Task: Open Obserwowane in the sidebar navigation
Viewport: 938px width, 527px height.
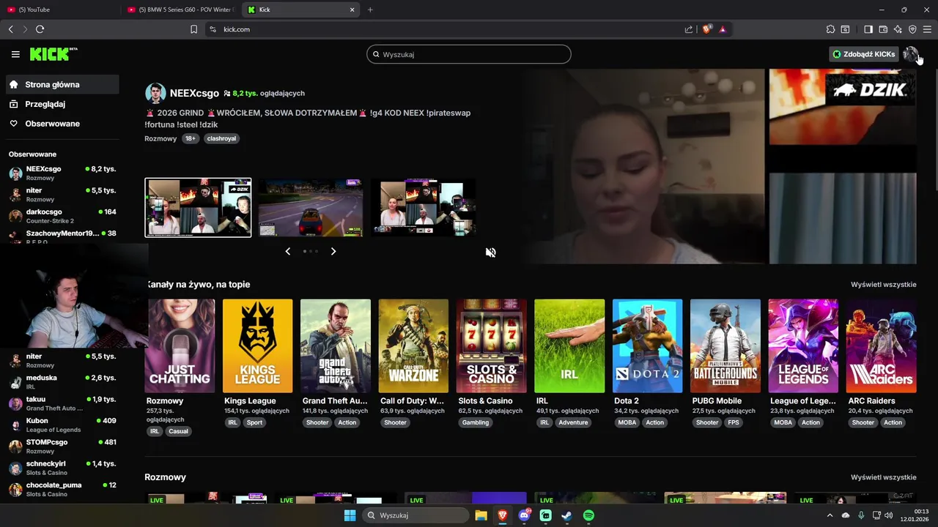Action: (62, 124)
